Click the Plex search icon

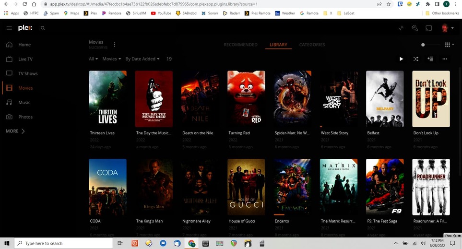[x=43, y=28]
